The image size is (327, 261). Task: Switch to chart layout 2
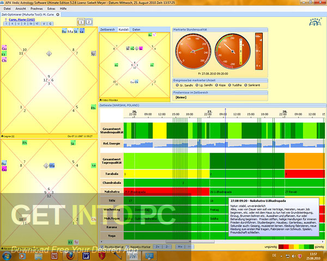[89, 22]
